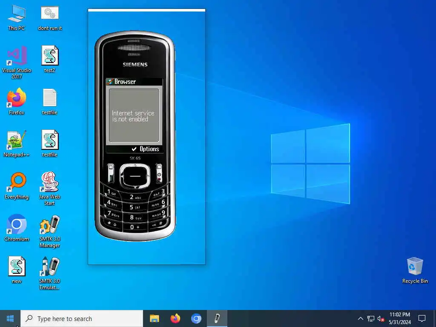Launch Everything search shortcut

[17, 186]
